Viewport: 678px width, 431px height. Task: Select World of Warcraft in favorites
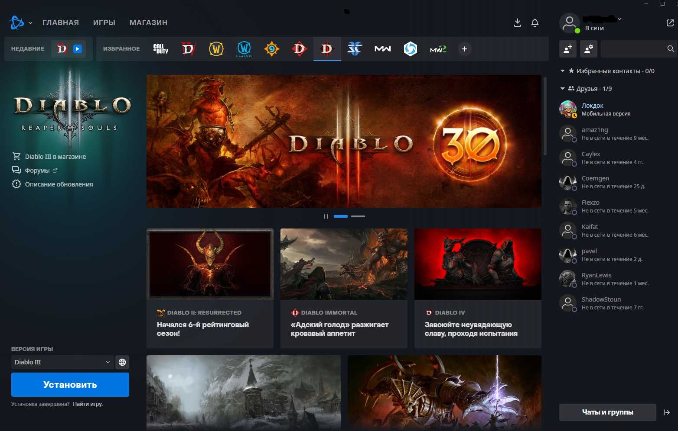(216, 49)
